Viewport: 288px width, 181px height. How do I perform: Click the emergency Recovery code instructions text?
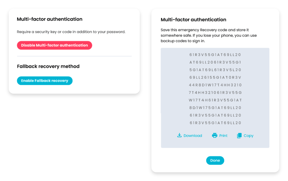point(208,35)
